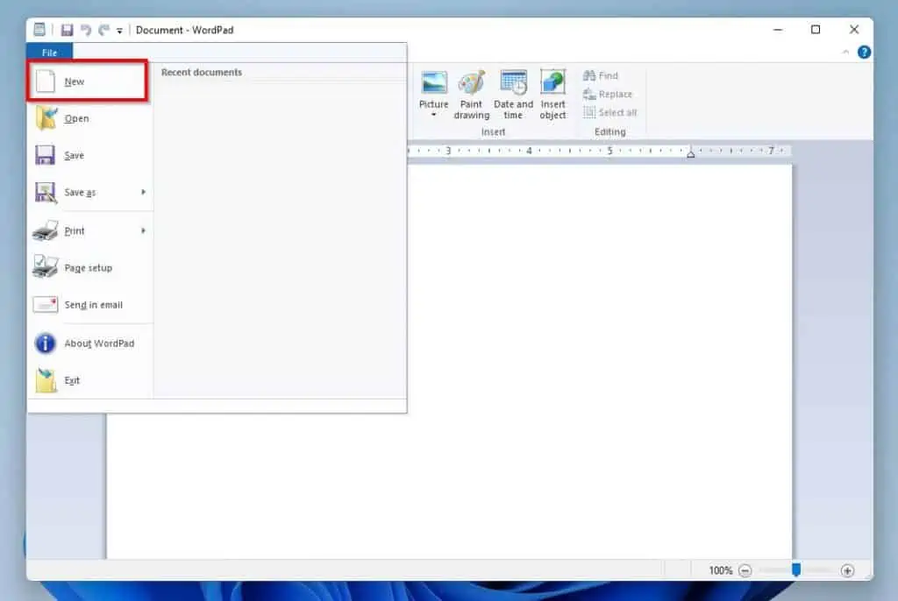
Task: Click the zoom out minus button
Action: pyautogui.click(x=745, y=570)
